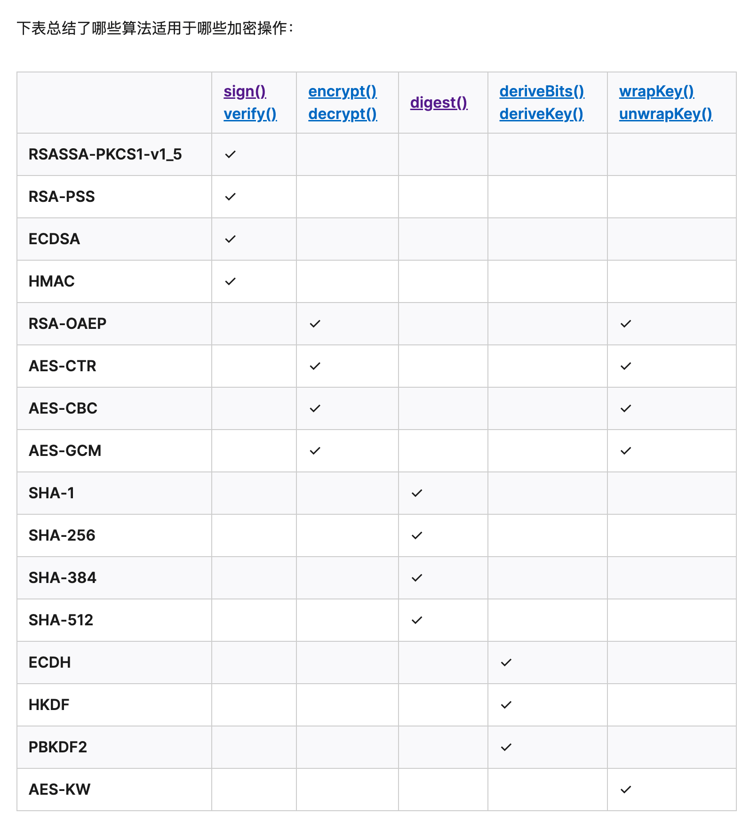
Task: Open the verify() link
Action: pos(250,114)
